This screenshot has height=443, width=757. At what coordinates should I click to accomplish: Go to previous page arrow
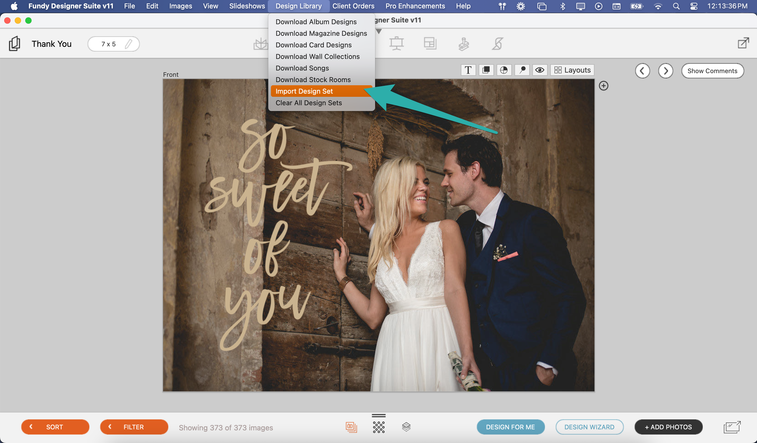click(643, 71)
